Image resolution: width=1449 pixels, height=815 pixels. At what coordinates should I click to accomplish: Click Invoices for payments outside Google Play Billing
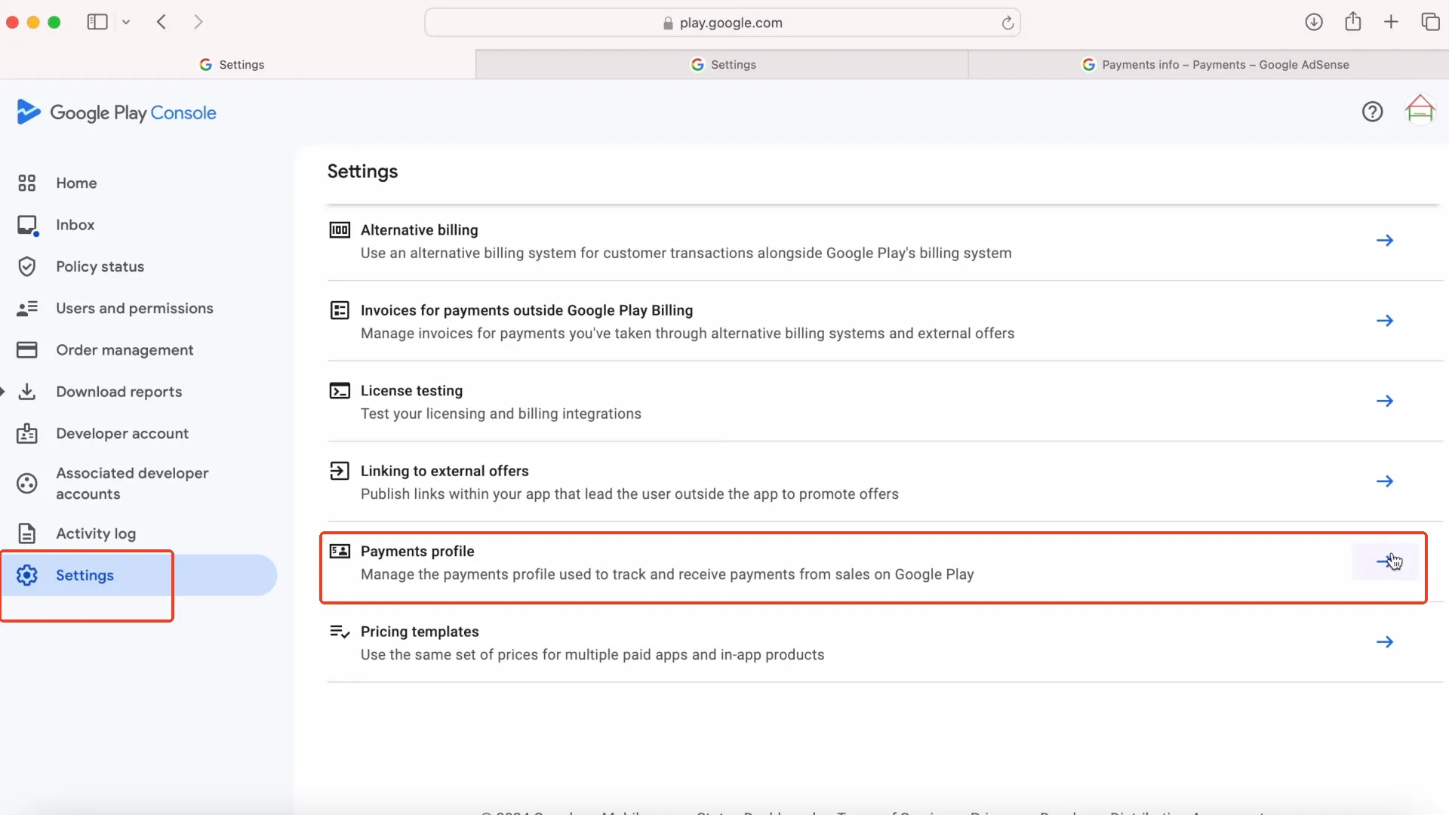pyautogui.click(x=527, y=310)
